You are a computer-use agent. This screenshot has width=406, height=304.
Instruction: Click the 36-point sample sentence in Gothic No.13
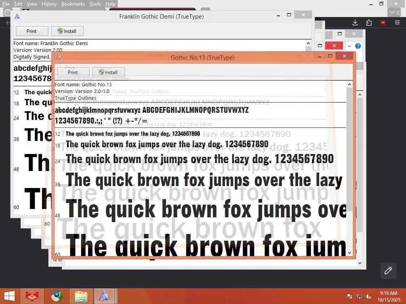click(x=204, y=180)
